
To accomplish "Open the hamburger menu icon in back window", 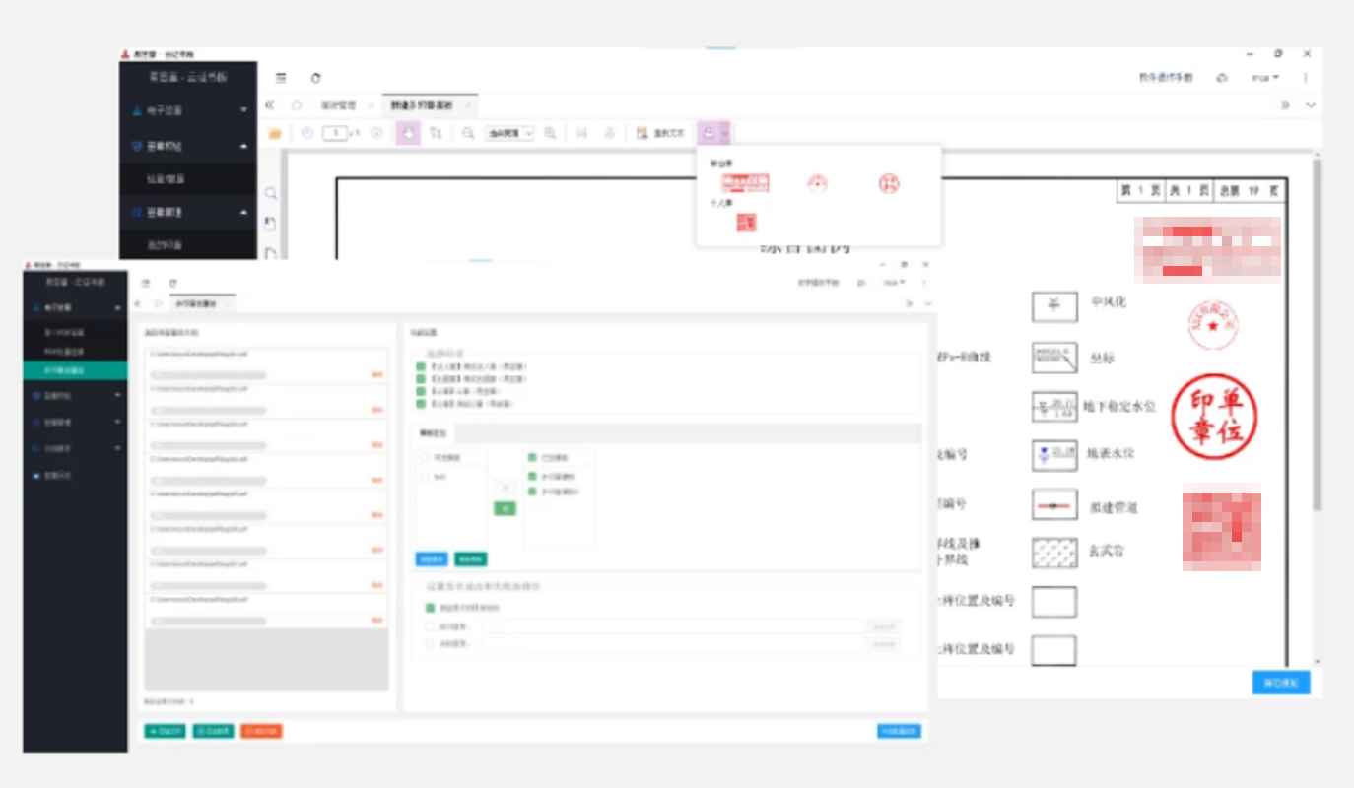I will tap(281, 78).
